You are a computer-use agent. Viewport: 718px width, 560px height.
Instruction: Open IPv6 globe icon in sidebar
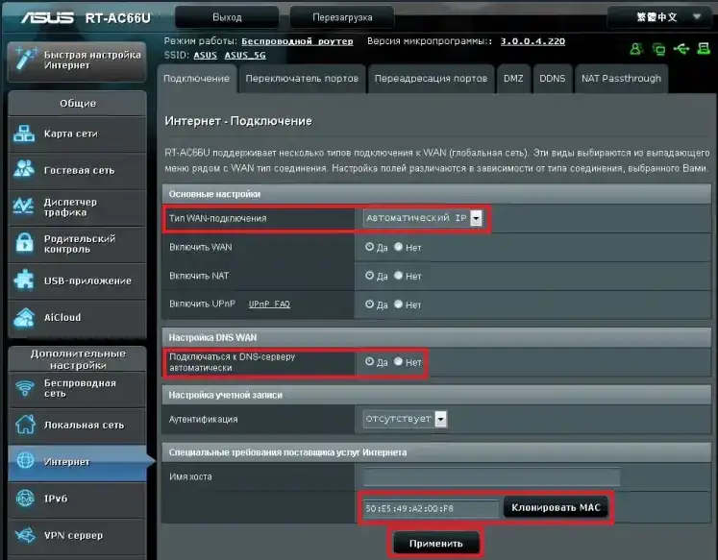[x=25, y=498]
